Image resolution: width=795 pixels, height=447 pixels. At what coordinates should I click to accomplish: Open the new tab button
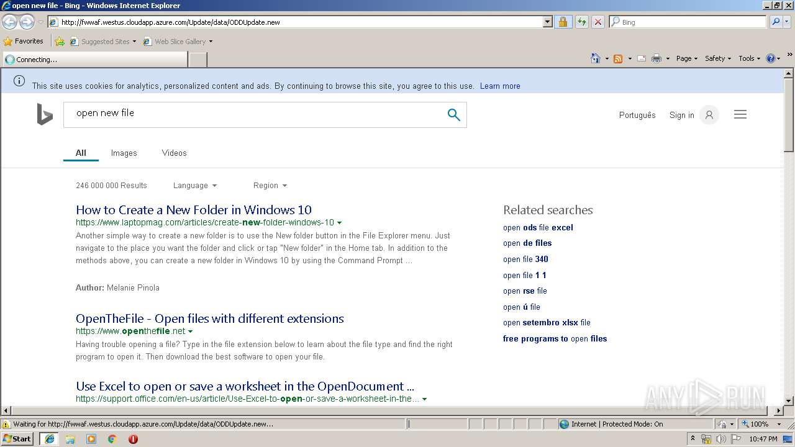[x=198, y=60]
